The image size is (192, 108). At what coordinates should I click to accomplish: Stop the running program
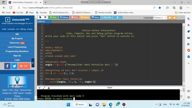point(75,17)
